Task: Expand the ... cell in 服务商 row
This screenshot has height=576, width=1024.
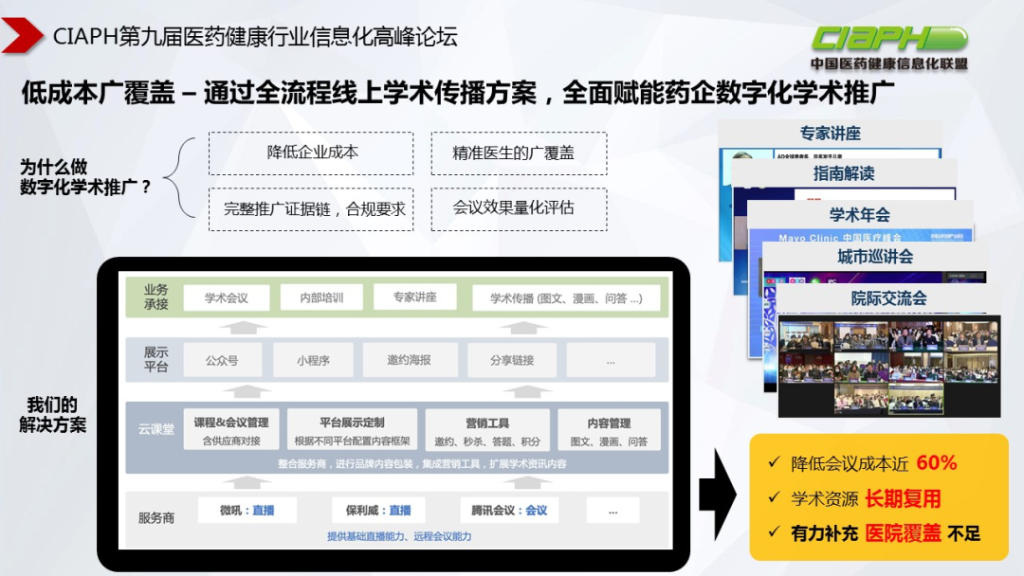Action: pos(613,510)
